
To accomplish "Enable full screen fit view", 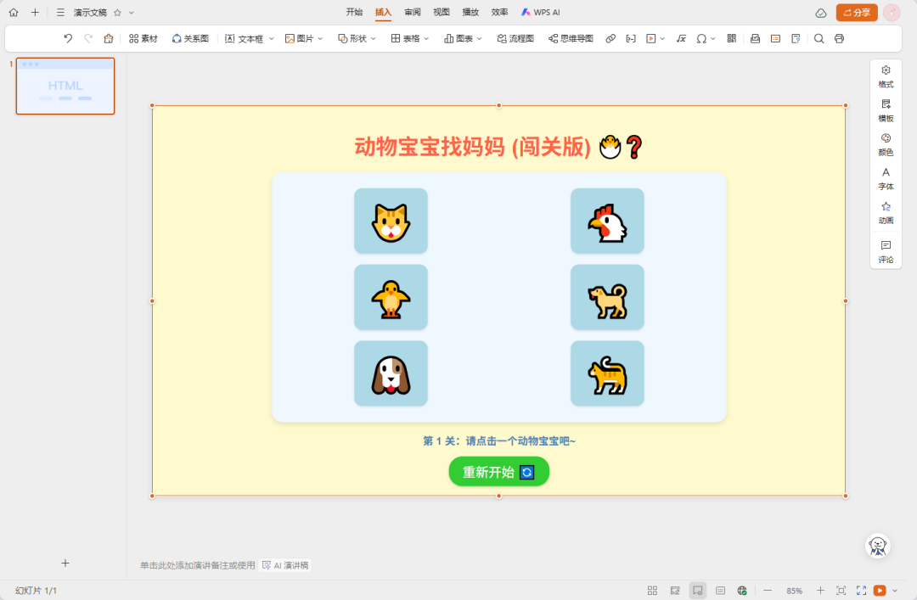I will [841, 590].
